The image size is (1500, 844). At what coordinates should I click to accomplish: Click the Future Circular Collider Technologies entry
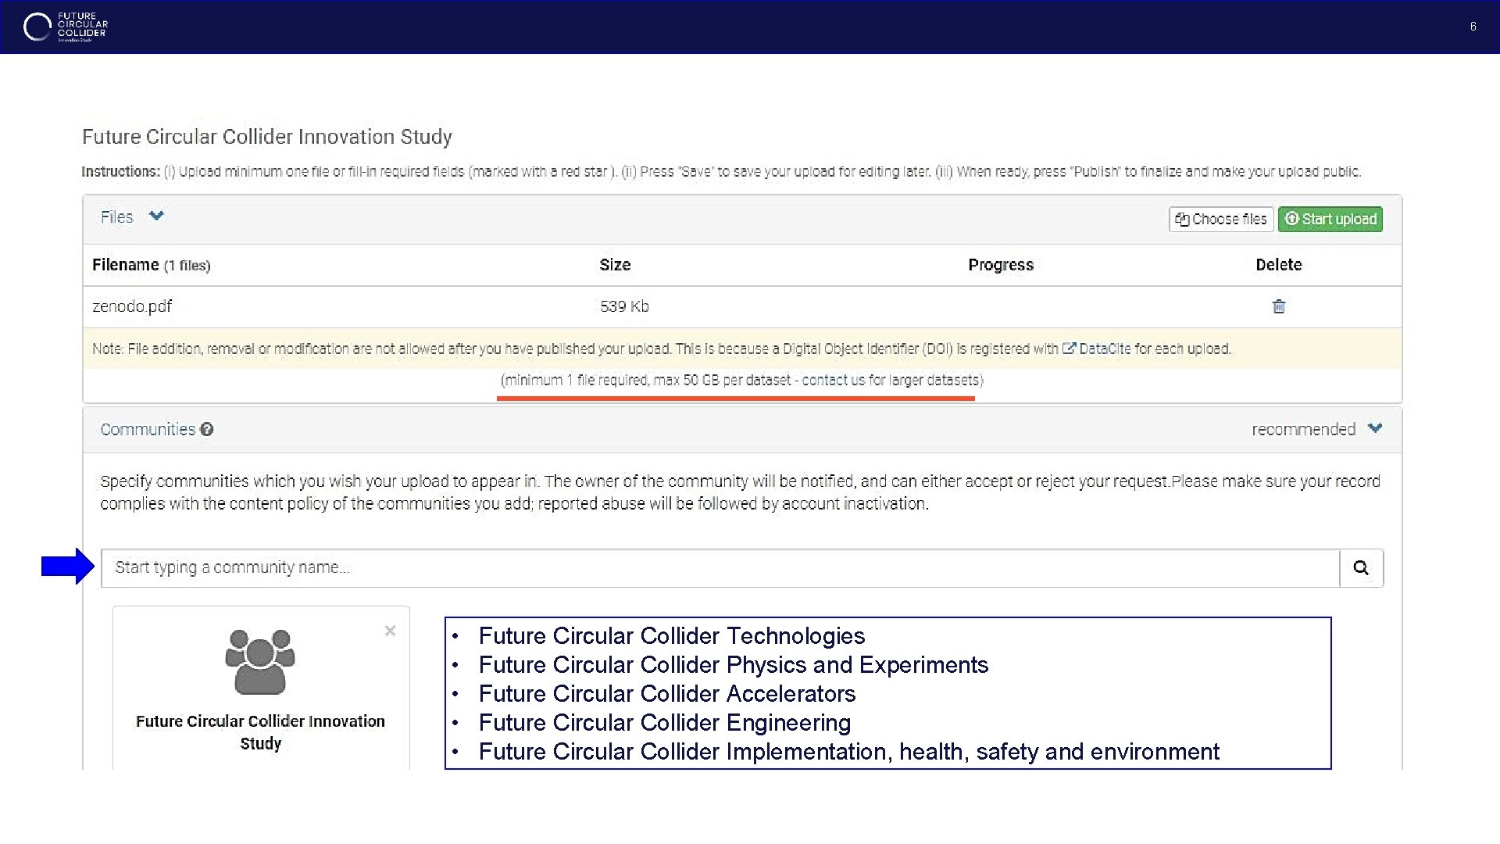(x=671, y=636)
